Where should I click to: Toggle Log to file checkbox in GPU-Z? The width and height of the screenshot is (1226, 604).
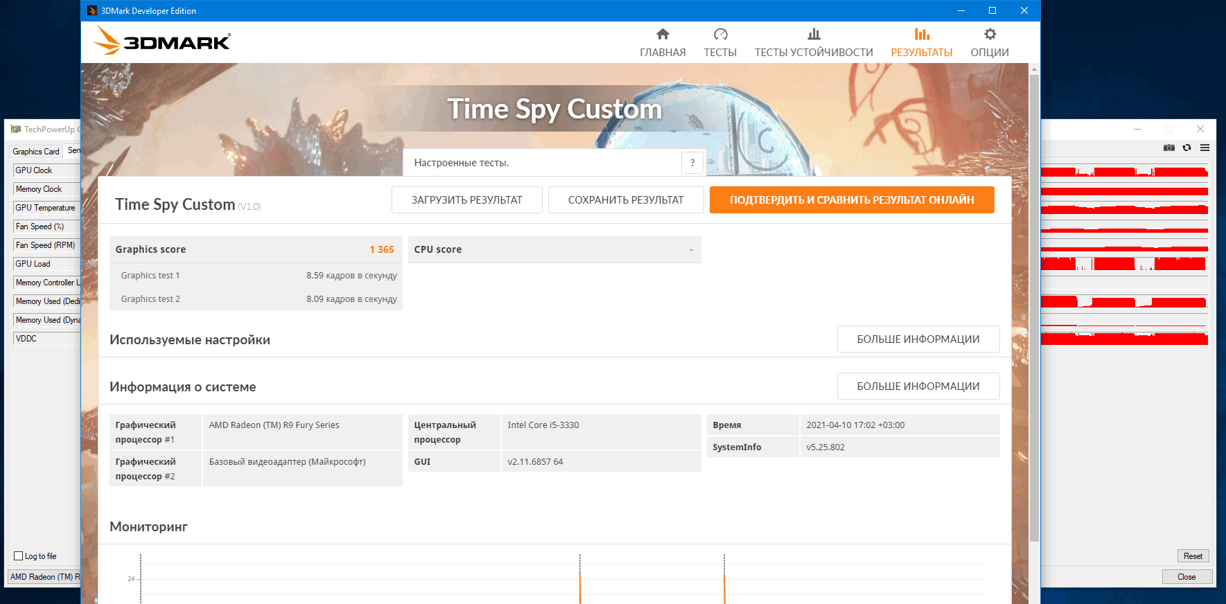pyautogui.click(x=19, y=556)
